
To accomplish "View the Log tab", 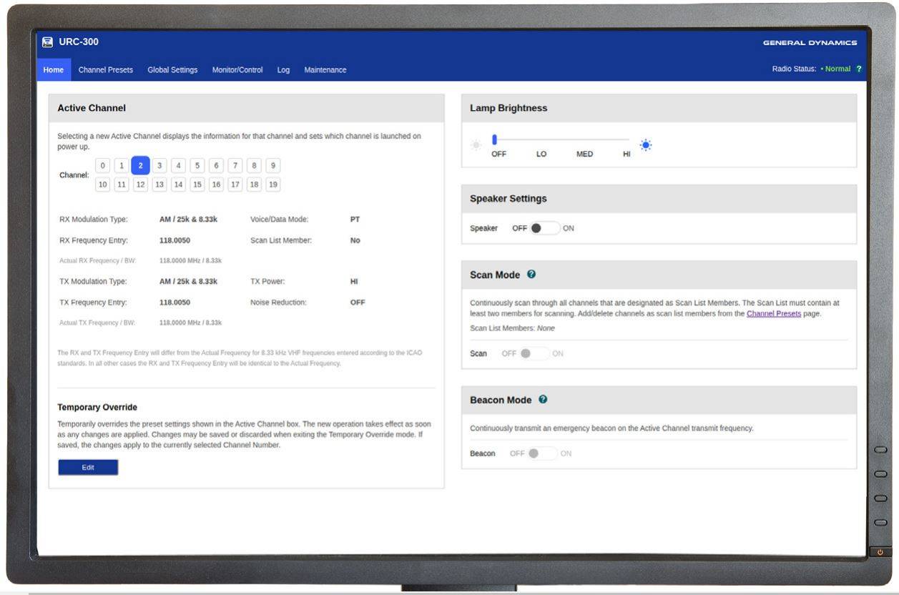I will click(283, 69).
